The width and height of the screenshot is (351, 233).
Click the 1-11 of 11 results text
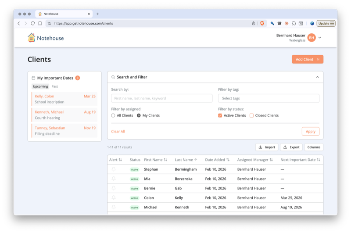[x=119, y=147]
